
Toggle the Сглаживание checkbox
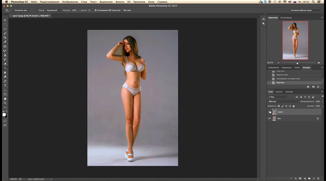point(96,10)
